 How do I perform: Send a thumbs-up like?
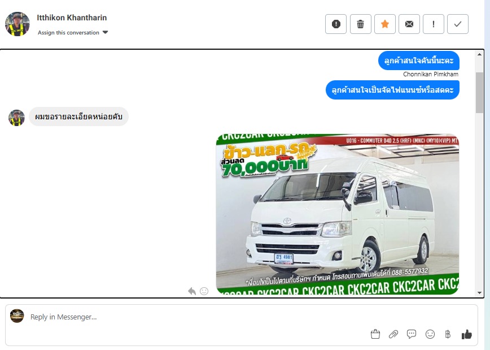(466, 334)
